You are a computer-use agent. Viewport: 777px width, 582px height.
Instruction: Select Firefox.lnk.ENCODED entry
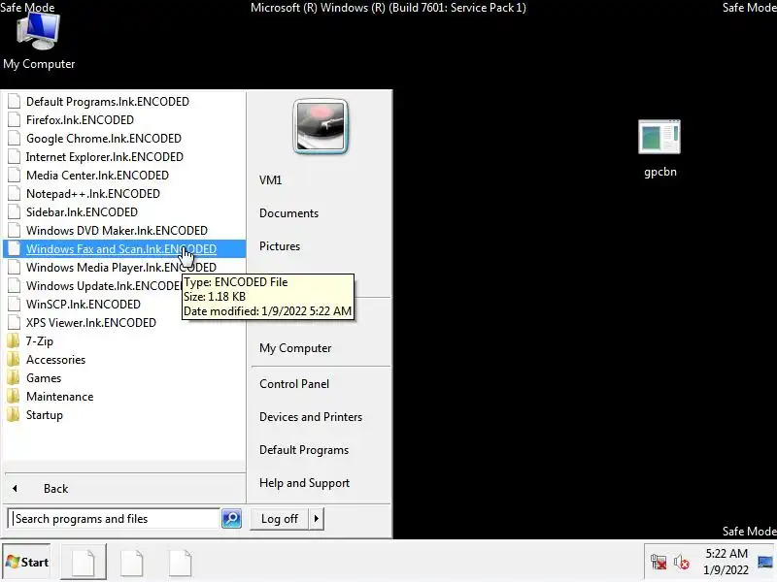pos(80,119)
